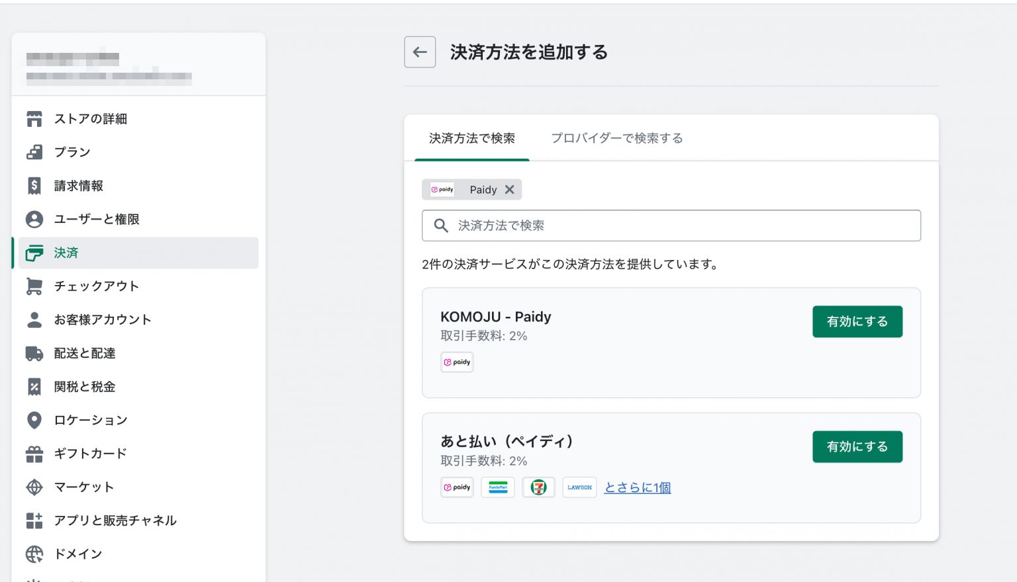
Task: Click the FamilyMart icon under あと払い（ペイディ）
Action: click(498, 487)
